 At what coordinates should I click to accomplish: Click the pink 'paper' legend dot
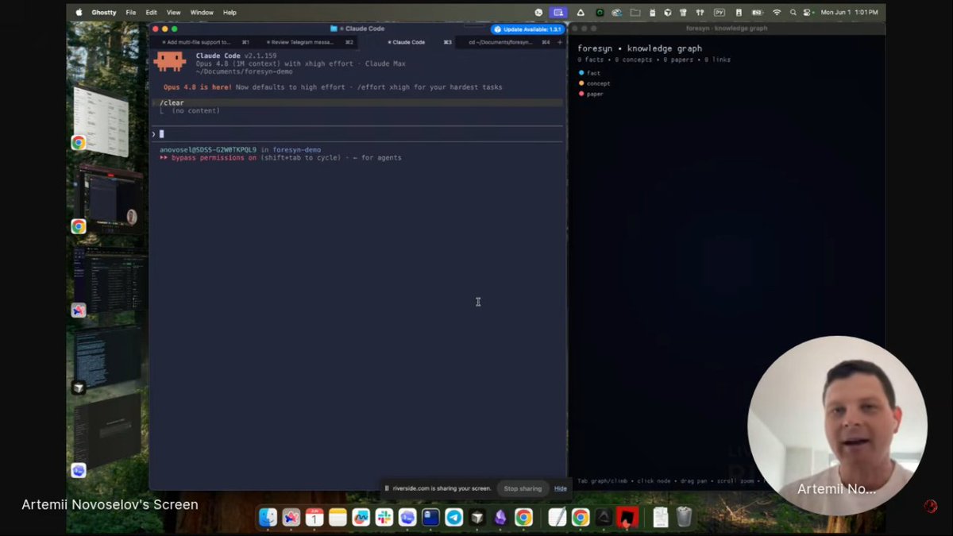581,94
